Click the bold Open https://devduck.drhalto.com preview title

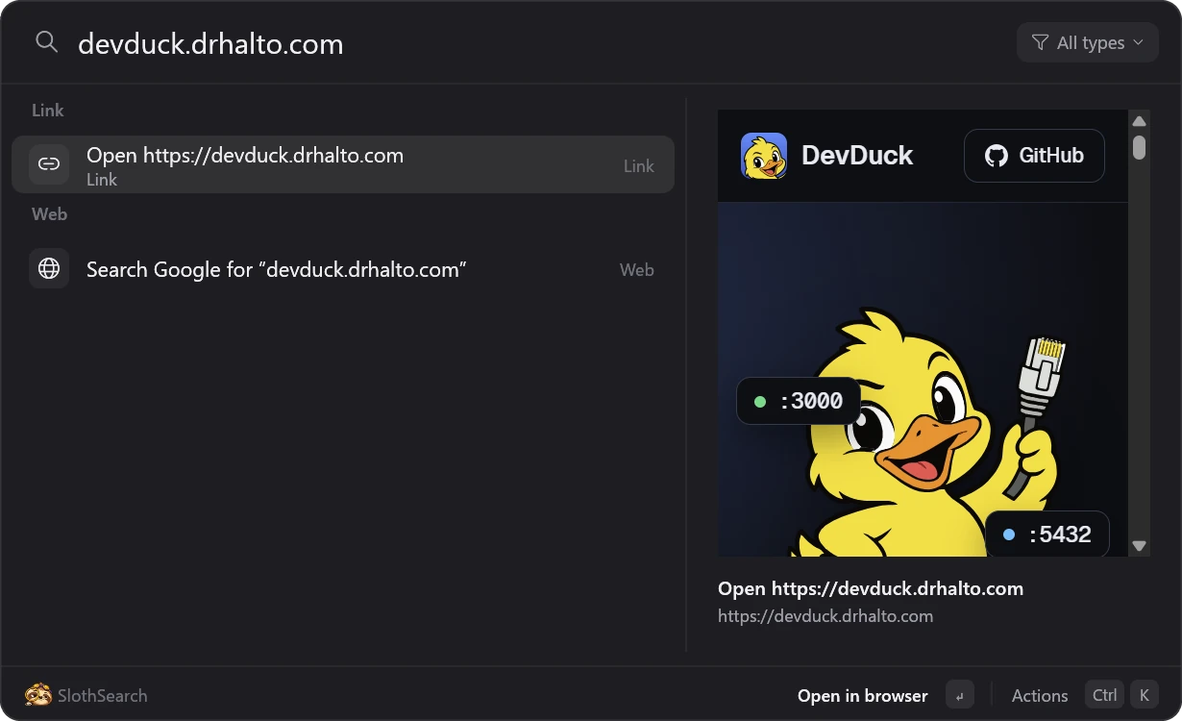point(871,588)
